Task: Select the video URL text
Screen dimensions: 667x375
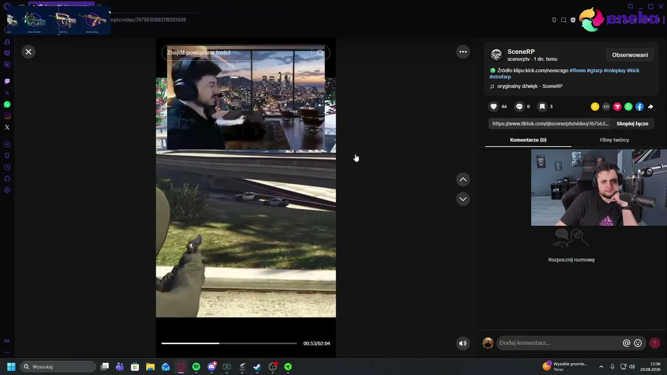Action: tap(550, 124)
